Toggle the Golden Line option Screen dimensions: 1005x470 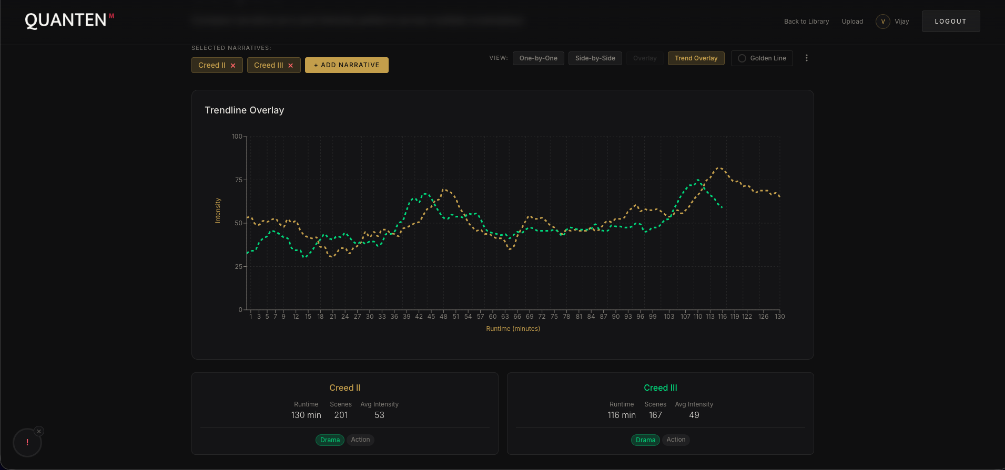[762, 58]
